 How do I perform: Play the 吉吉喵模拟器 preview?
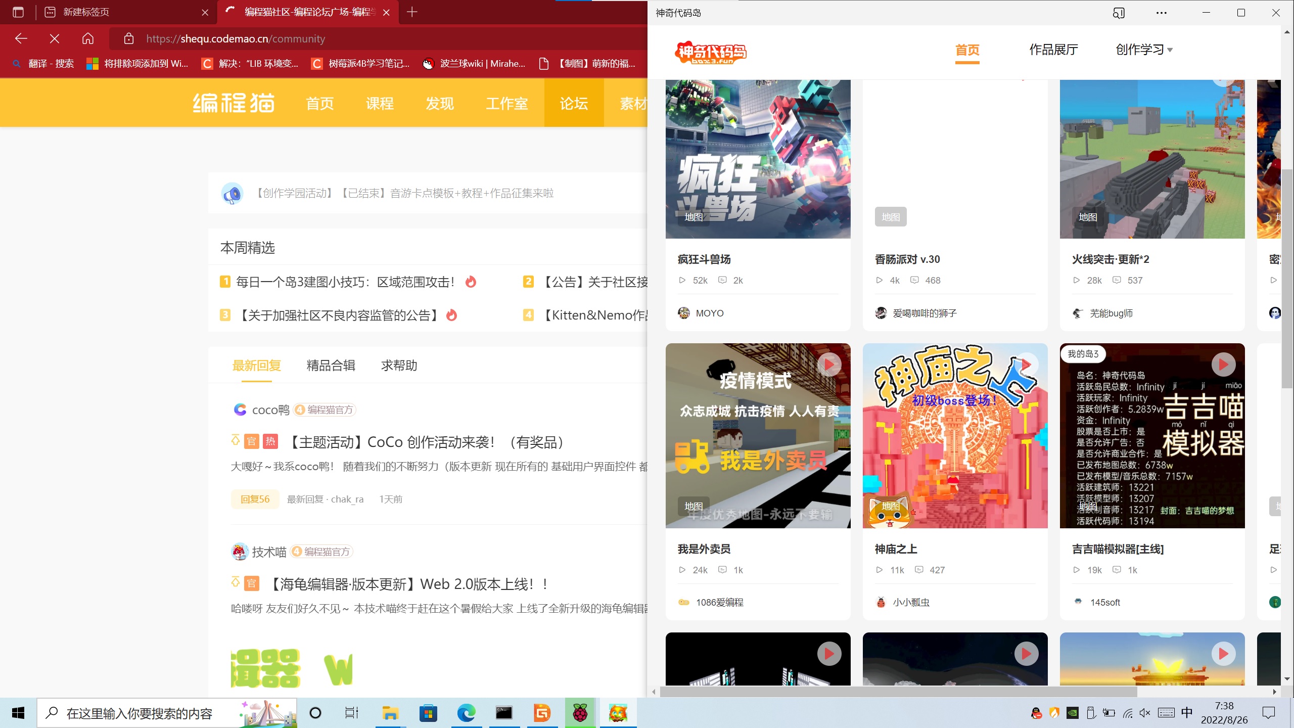pyautogui.click(x=1224, y=365)
